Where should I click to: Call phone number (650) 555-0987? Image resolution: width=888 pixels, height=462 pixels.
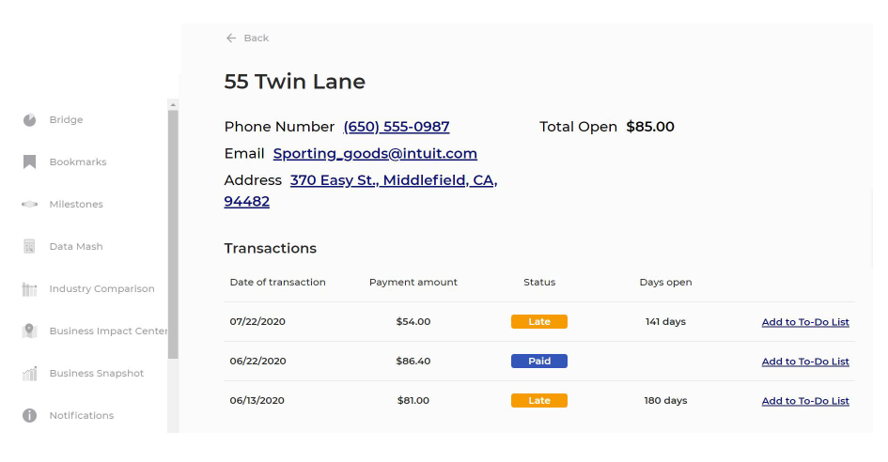tap(396, 127)
